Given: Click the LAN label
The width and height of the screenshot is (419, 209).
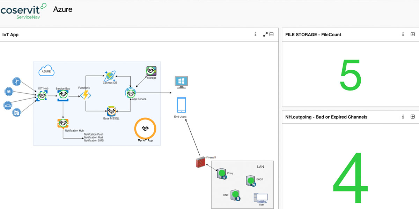Looking at the screenshot, I should (260, 167).
